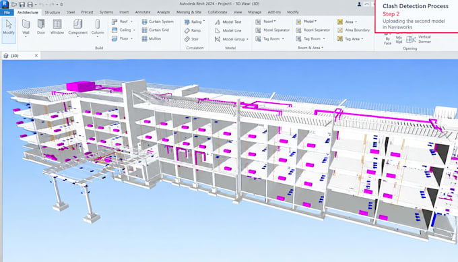Select the Analyze ribbon tab
Image resolution: width=458 pixels, height=262 pixels.
coord(163,12)
